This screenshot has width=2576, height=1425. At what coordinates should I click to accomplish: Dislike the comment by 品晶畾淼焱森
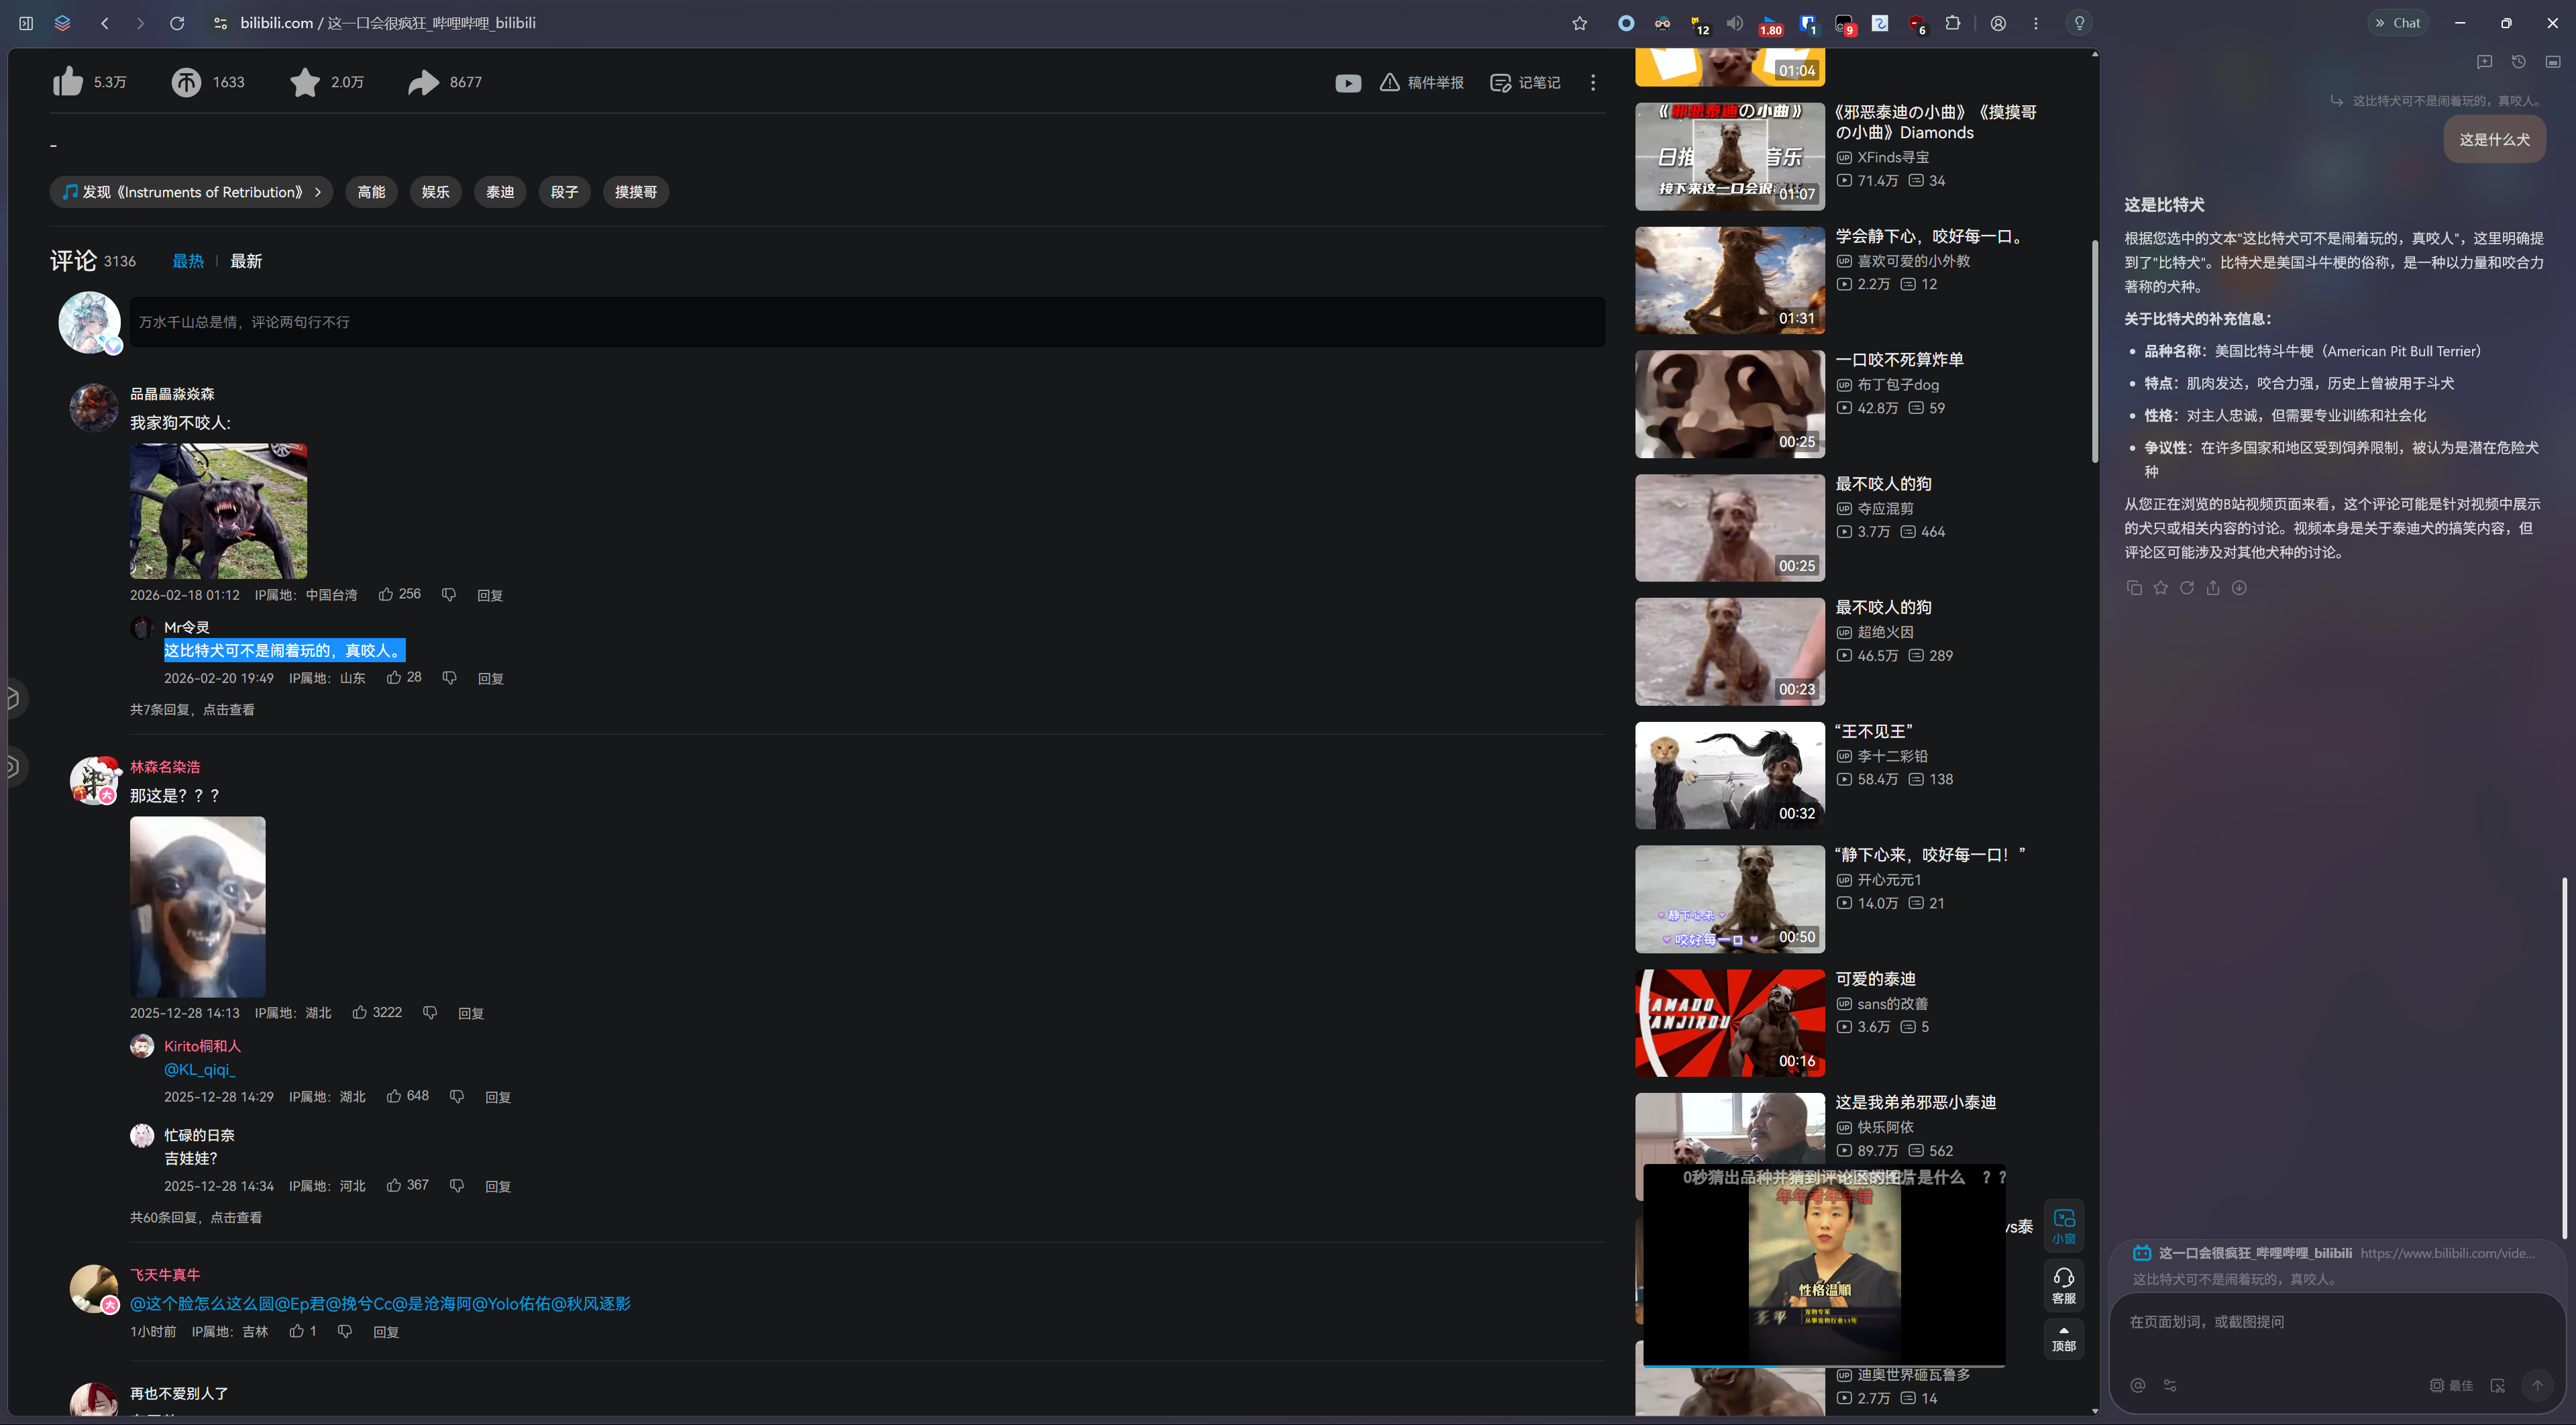pyautogui.click(x=449, y=595)
